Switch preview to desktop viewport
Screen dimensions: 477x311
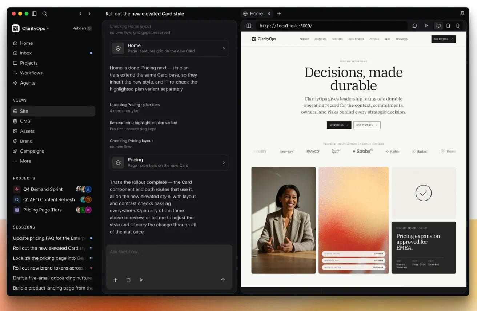coord(438,26)
